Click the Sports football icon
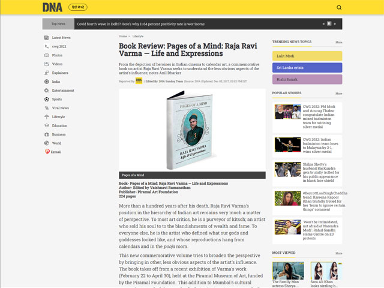Screen dimensions: 384x288 (x=47, y=99)
